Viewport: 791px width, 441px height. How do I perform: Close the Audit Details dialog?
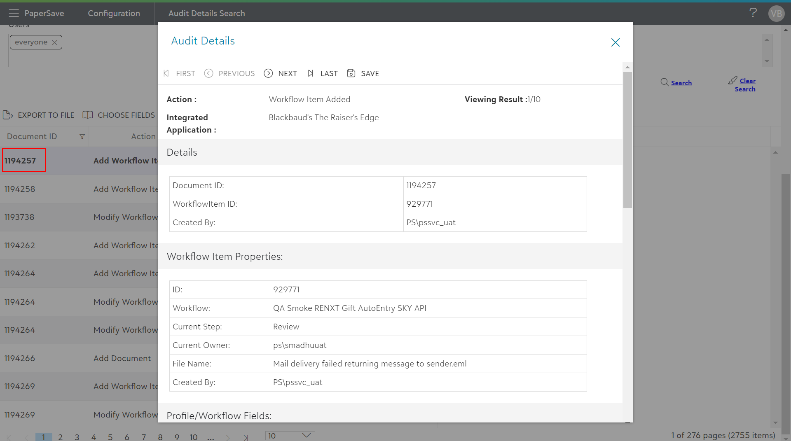pyautogui.click(x=615, y=42)
